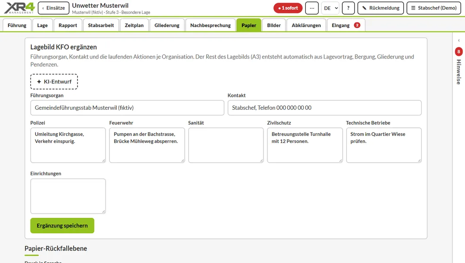Open the DE language dropdown
This screenshot has width=465, height=263.
(330, 8)
